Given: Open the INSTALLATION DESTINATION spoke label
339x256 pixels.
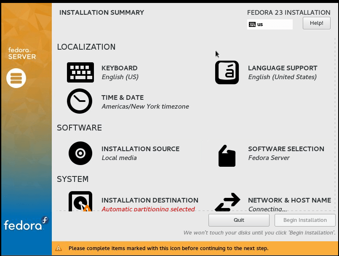Looking at the screenshot, I should (150, 200).
